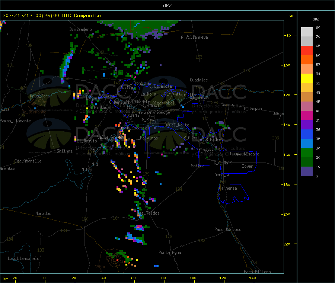Click the V_Atuel map label
The height and width of the screenshot is (283, 335).
(x=191, y=138)
